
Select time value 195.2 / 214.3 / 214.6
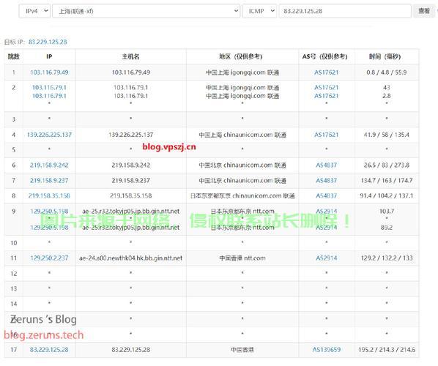pyautogui.click(x=387, y=349)
